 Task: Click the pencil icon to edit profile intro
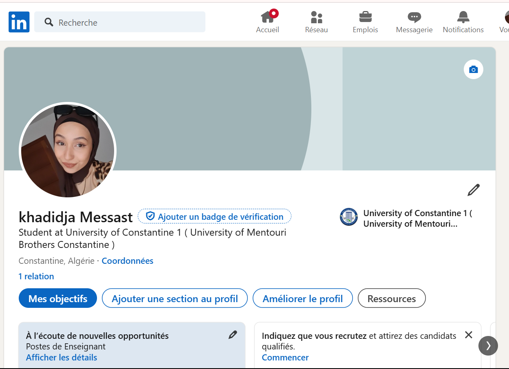click(473, 190)
